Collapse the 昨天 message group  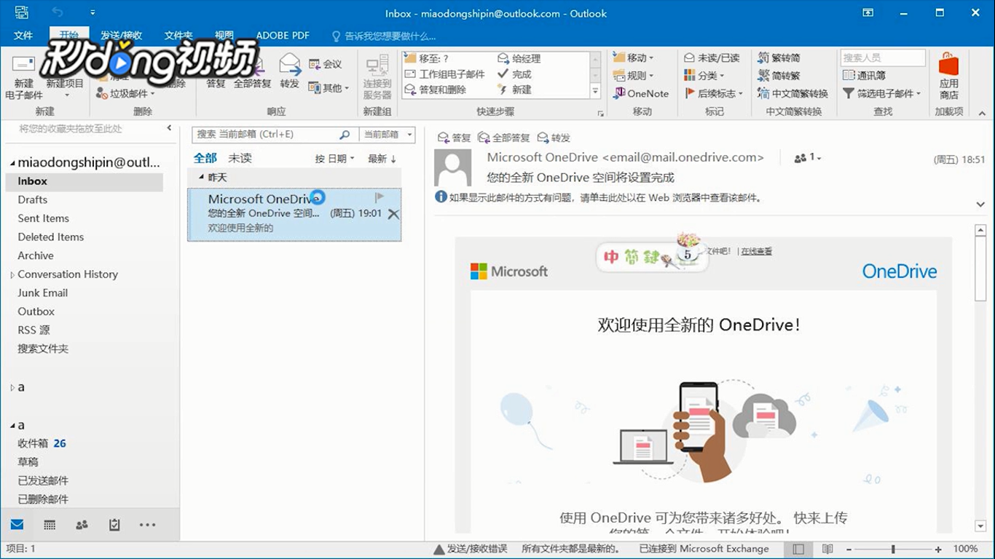point(202,178)
